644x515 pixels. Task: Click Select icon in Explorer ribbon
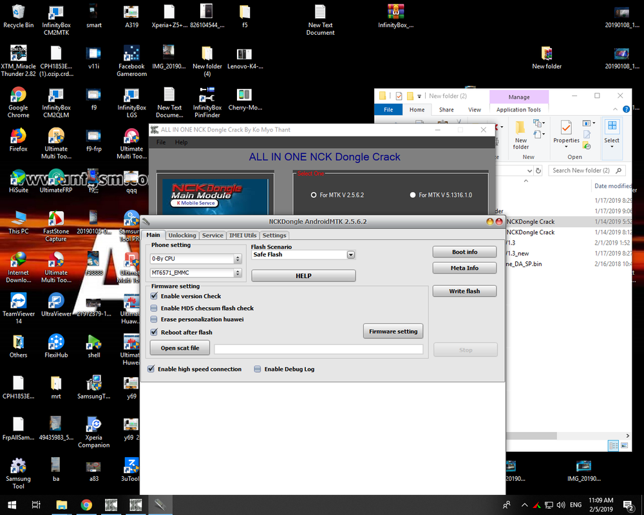click(612, 133)
